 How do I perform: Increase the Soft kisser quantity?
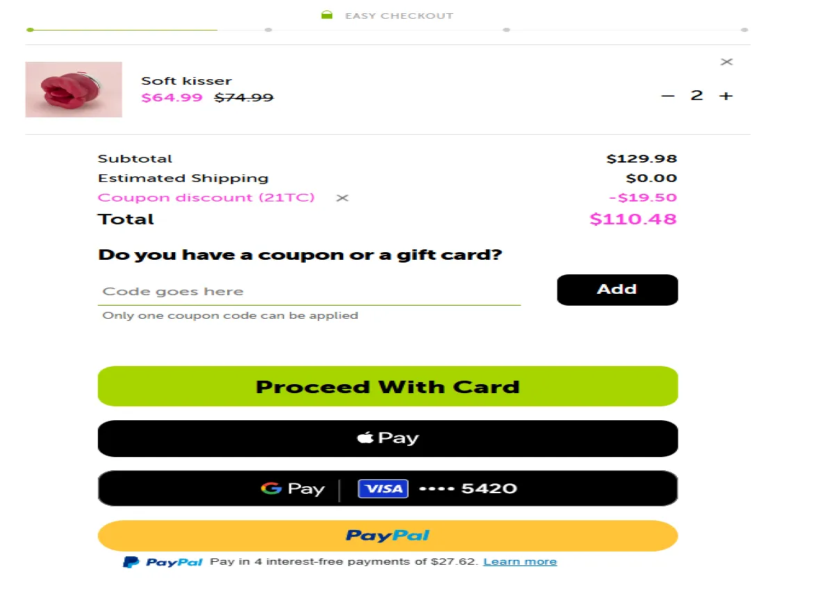pos(726,95)
